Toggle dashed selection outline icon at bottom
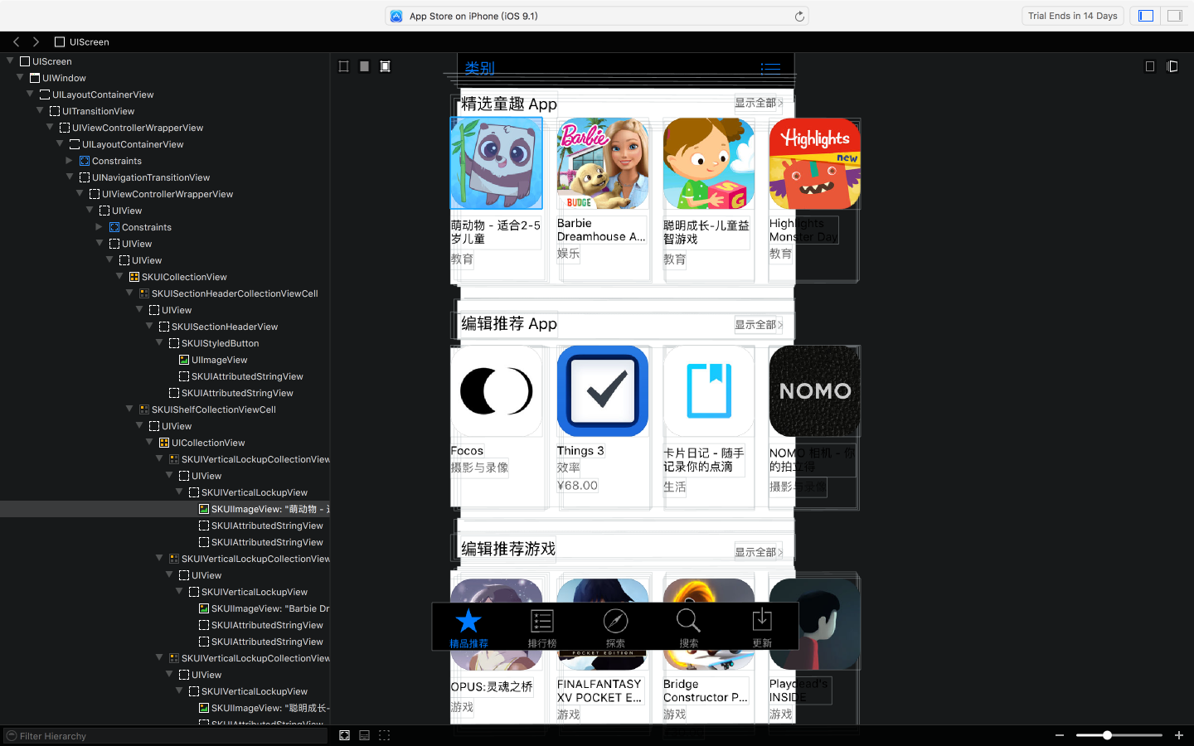Screen dimensions: 1194x746 point(384,735)
